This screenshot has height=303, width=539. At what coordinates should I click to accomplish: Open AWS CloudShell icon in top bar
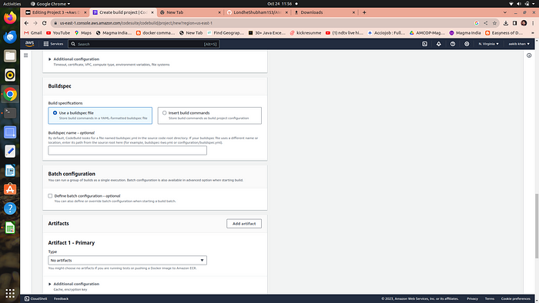point(424,44)
